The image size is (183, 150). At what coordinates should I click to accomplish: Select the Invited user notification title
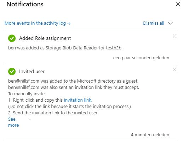pyautogui.click(x=32, y=71)
